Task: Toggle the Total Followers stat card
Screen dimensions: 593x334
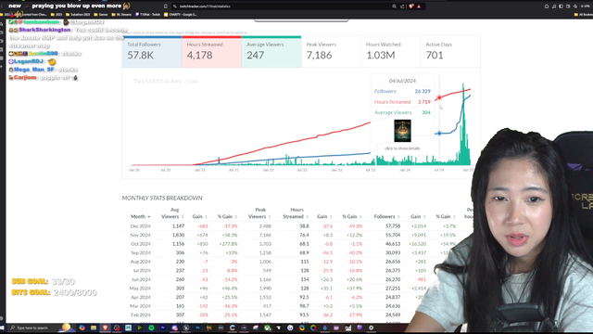Action: (152, 52)
